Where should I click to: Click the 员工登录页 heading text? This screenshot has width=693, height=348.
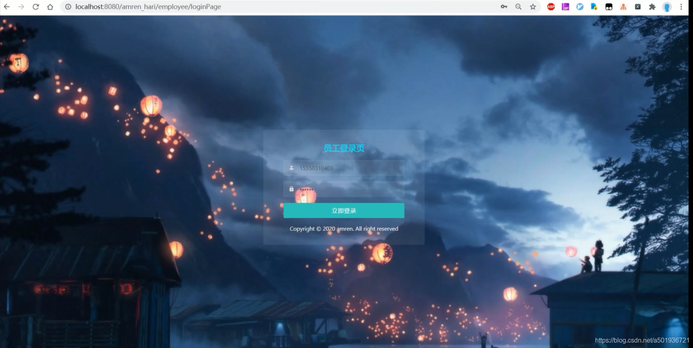point(344,148)
